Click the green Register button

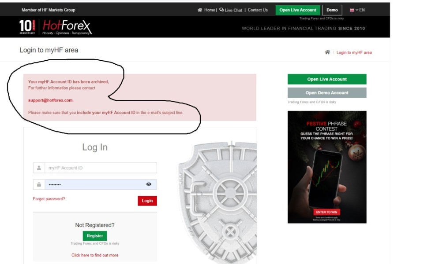click(95, 236)
